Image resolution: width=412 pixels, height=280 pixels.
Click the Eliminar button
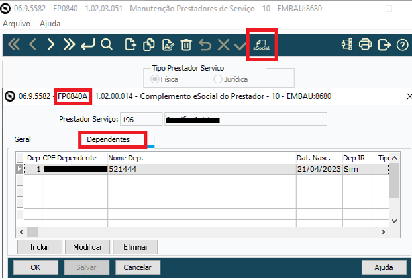click(x=135, y=247)
